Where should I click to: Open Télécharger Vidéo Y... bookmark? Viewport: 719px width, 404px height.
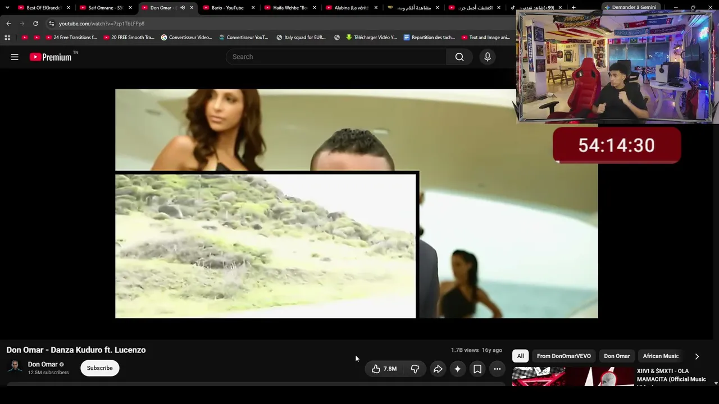[x=371, y=38]
